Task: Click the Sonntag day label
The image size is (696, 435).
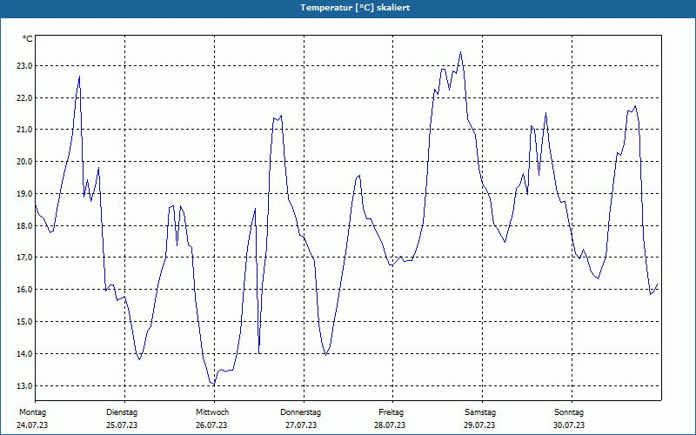Action: tap(569, 412)
